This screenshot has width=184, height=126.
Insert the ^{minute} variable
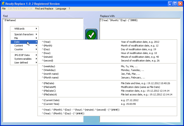click(x=107, y=57)
